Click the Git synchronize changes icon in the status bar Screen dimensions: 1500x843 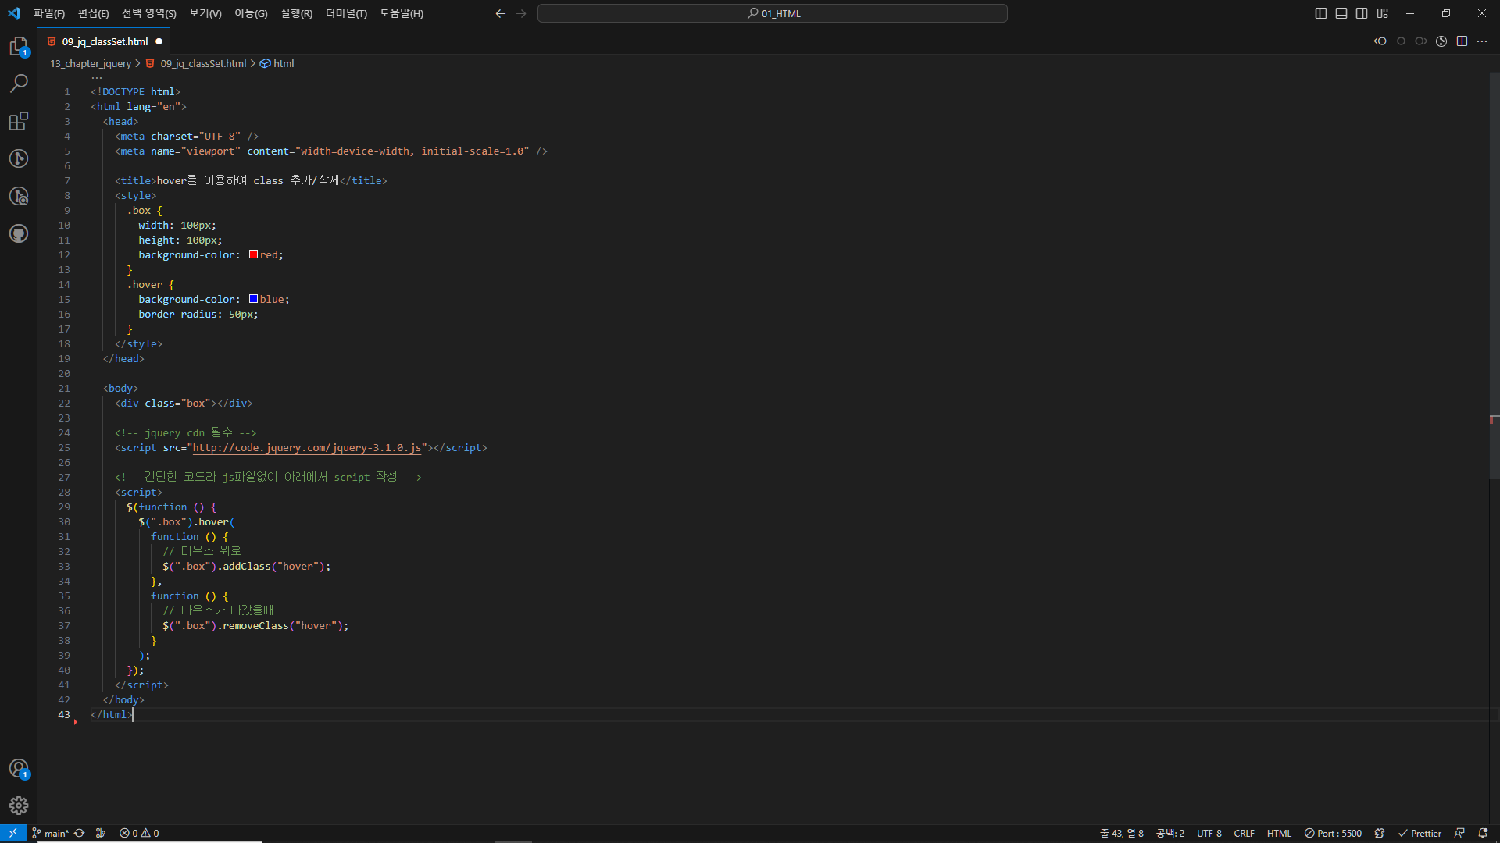tap(80, 833)
